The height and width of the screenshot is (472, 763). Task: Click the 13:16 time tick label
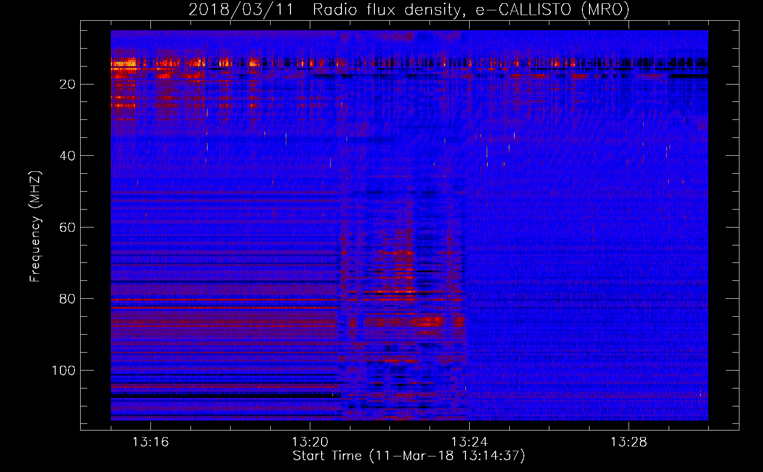(150, 442)
